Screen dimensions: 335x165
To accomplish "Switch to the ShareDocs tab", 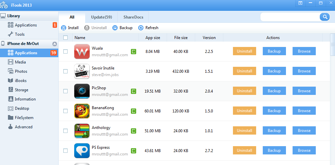I will click(133, 17).
